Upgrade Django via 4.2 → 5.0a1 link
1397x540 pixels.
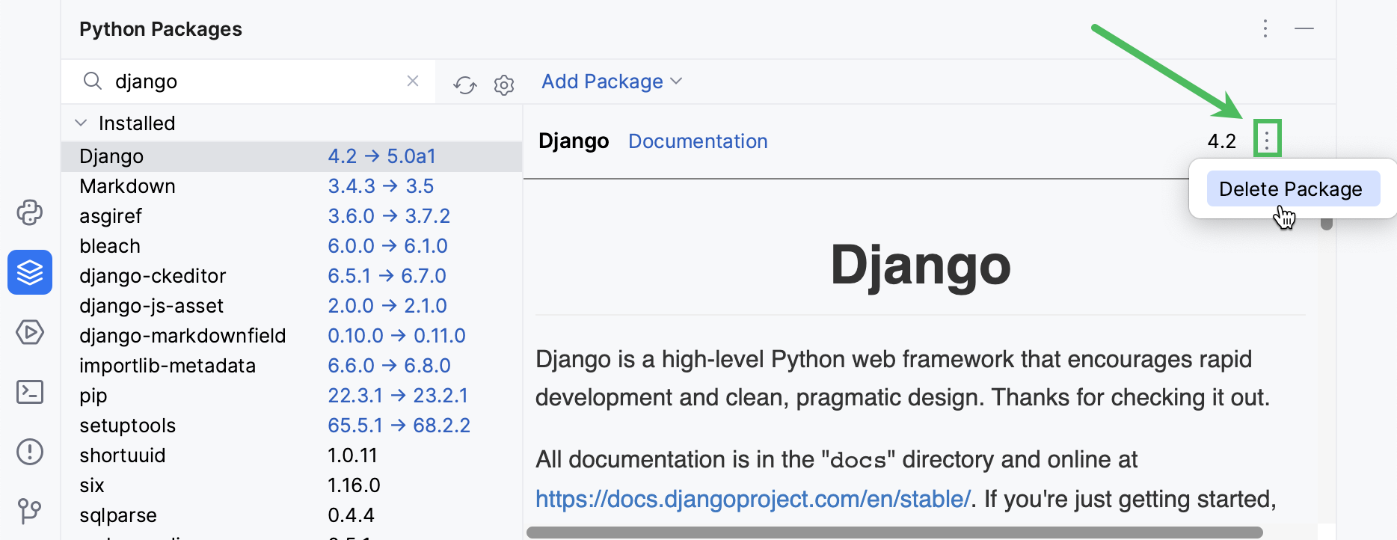tap(381, 156)
